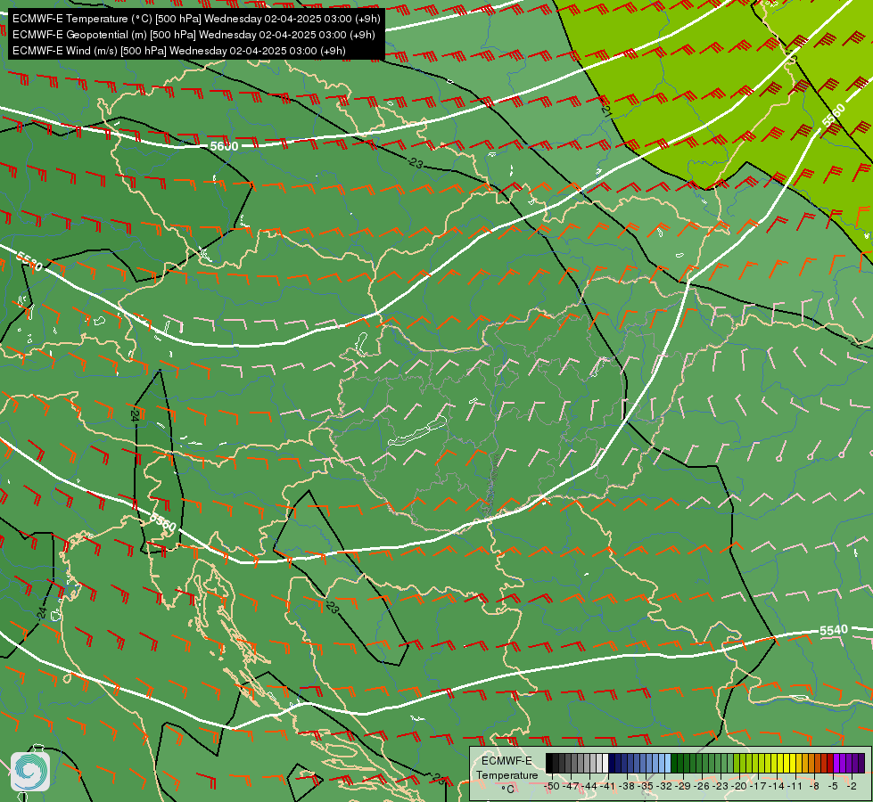Click the -23 tick label on the colorbar
The height and width of the screenshot is (802, 873).
point(721,786)
